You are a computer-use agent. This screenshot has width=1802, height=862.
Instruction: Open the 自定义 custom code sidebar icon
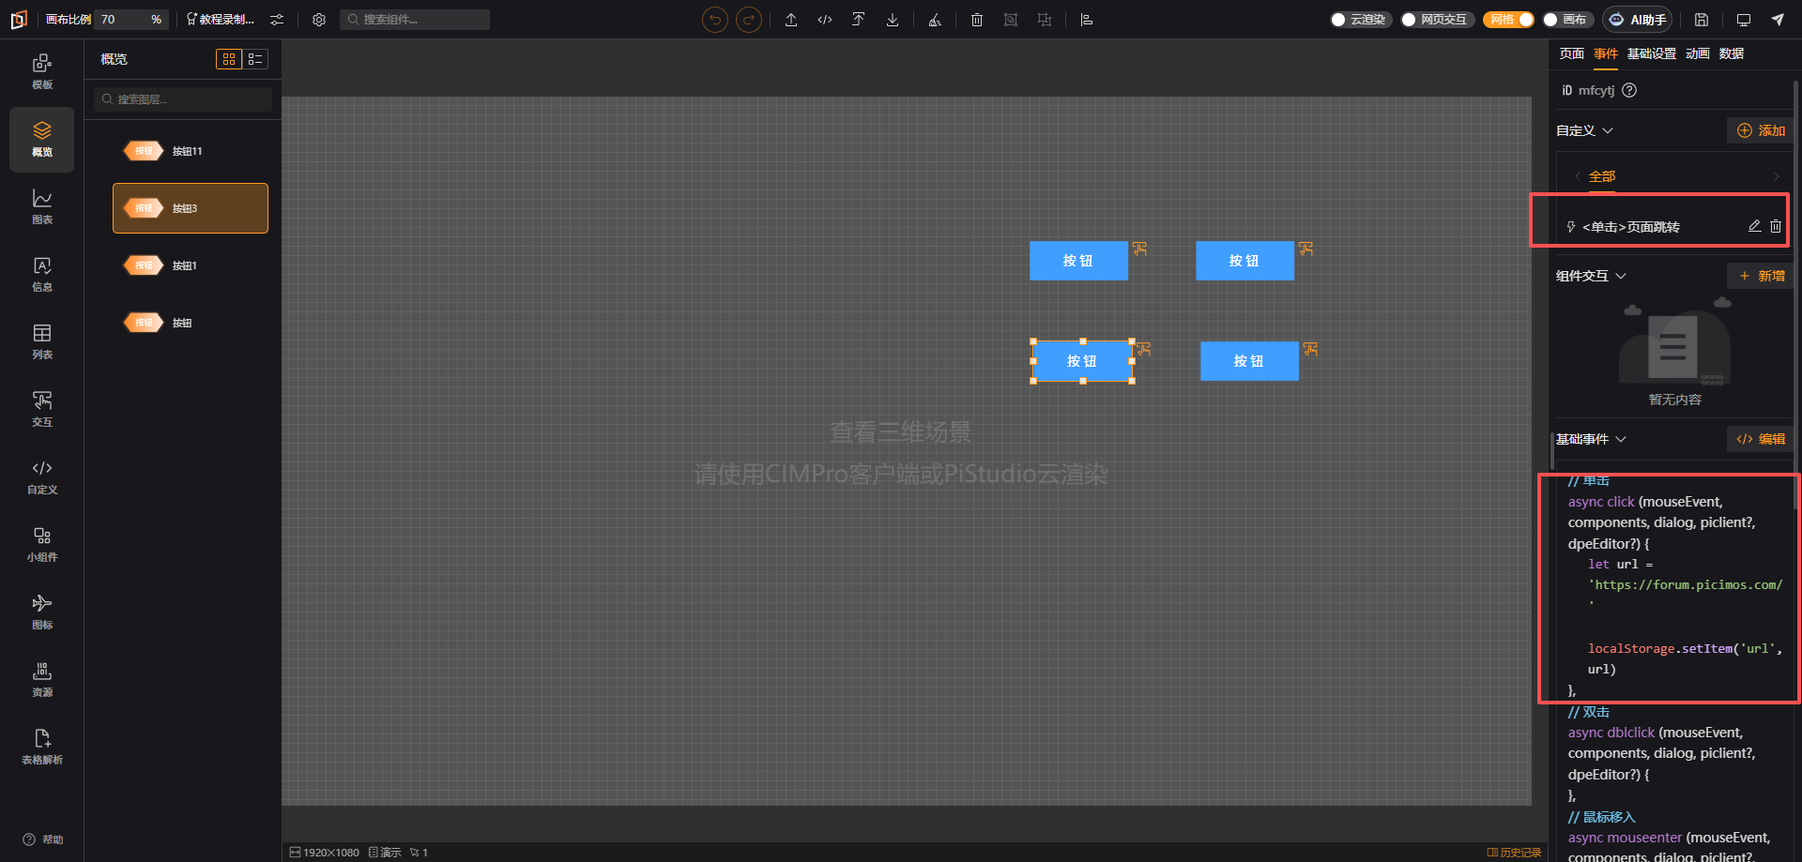(x=42, y=476)
